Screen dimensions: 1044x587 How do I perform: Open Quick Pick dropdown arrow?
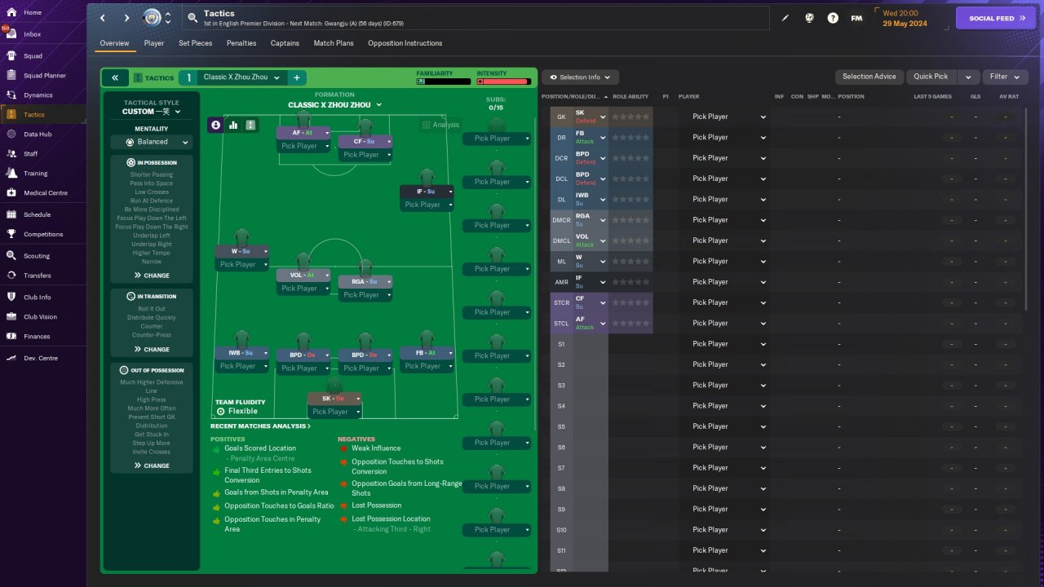click(968, 77)
